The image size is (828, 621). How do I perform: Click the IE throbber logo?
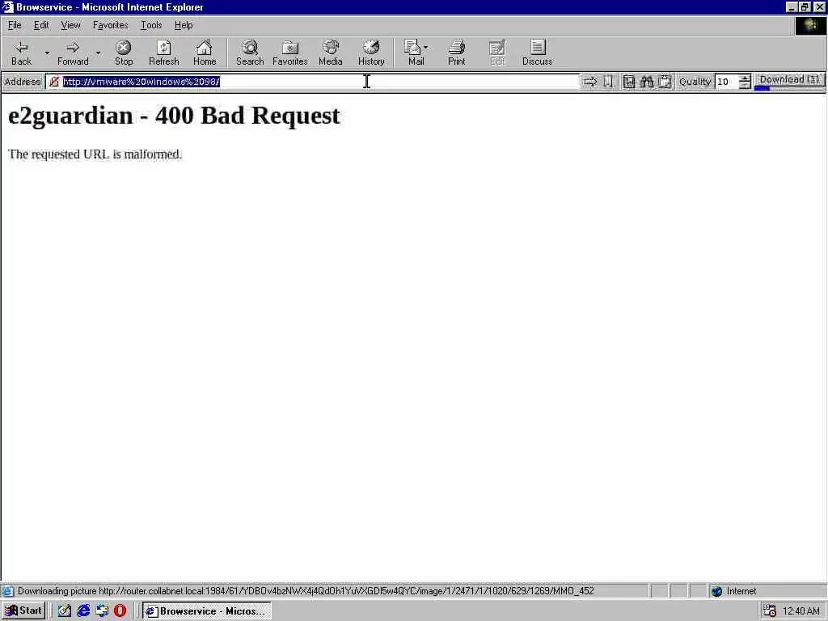[810, 26]
